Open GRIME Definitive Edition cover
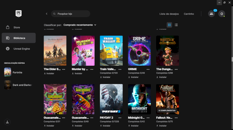 pyautogui.click(x=140, y=51)
